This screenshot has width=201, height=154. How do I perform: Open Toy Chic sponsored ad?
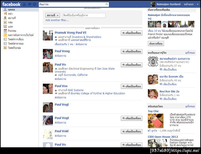[x=153, y=111]
